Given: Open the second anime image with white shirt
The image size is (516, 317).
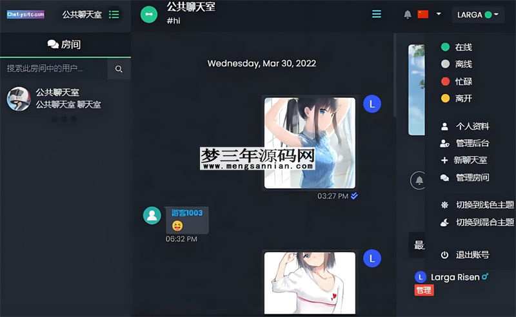Looking at the screenshot, I should click(x=310, y=283).
